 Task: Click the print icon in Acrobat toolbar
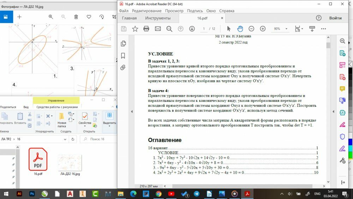click(x=146, y=29)
